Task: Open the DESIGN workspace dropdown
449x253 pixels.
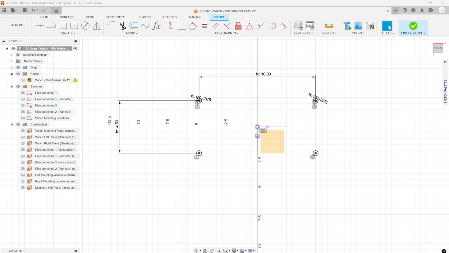Action: 17,25
